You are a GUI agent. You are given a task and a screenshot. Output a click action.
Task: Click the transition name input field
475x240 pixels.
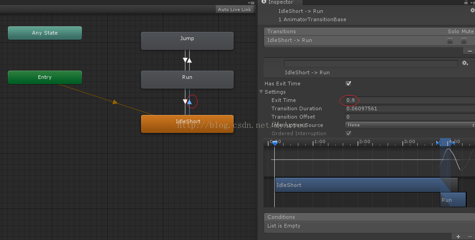(x=371, y=64)
